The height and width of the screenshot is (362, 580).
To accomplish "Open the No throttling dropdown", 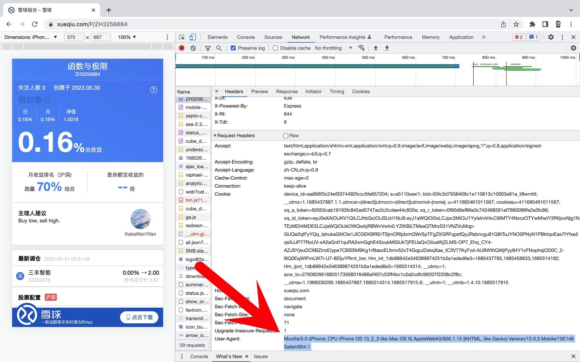I will (x=333, y=48).
